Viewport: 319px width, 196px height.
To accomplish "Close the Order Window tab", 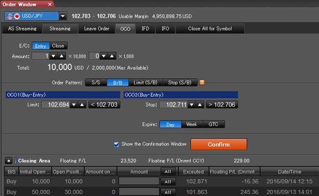I will [x=50, y=4].
